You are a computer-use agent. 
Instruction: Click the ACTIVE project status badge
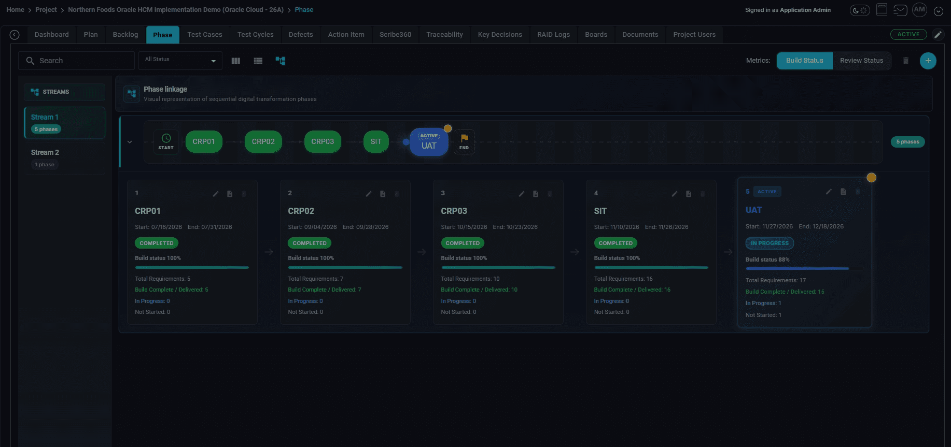click(908, 35)
